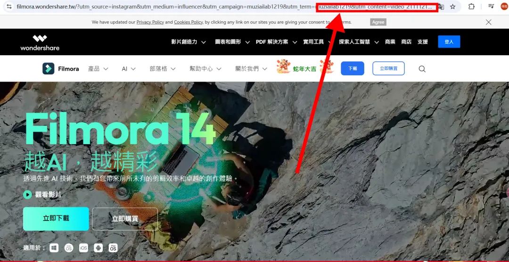Expand the 部落格 dropdown

[163, 69]
